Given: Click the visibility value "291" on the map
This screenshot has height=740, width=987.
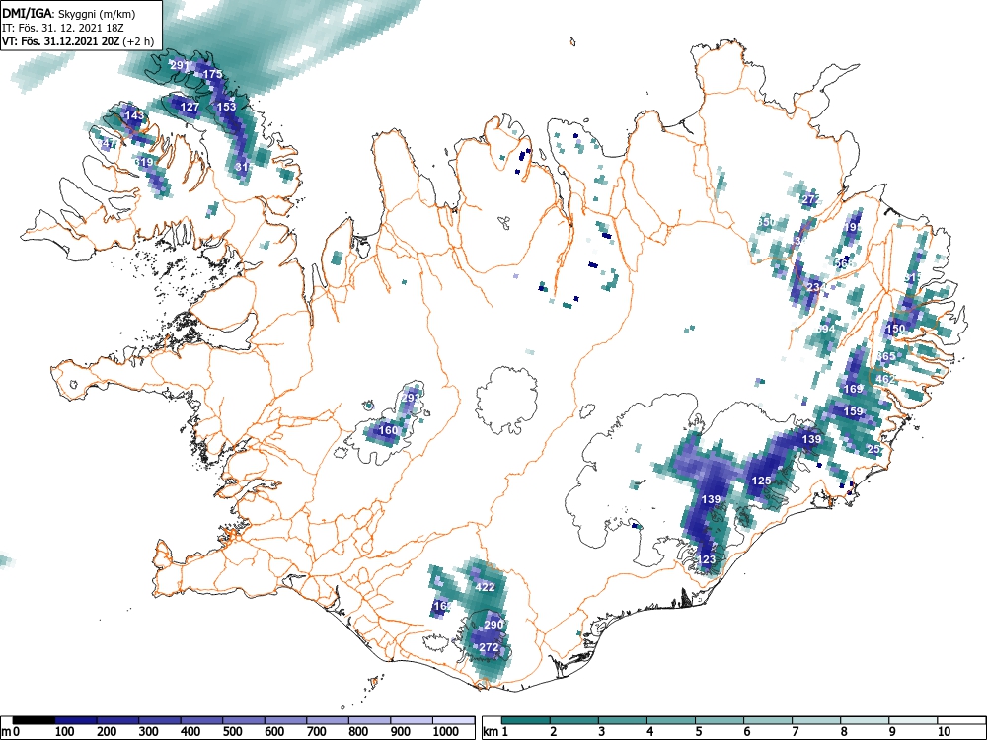Looking at the screenshot, I should pos(180,65).
